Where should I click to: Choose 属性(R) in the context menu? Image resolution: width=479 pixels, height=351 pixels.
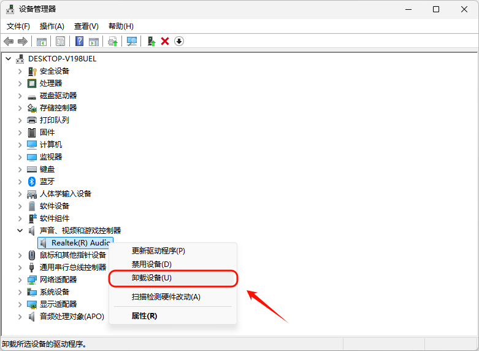173,316
